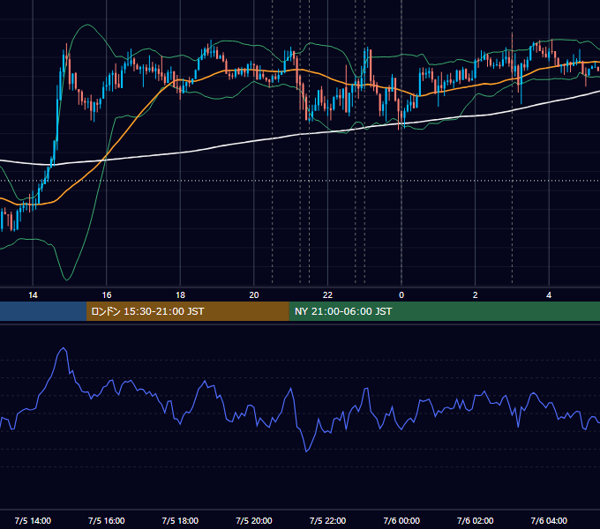Image resolution: width=600 pixels, height=529 pixels.
Task: Click the 7/5 20:00 date label
Action: tap(254, 520)
